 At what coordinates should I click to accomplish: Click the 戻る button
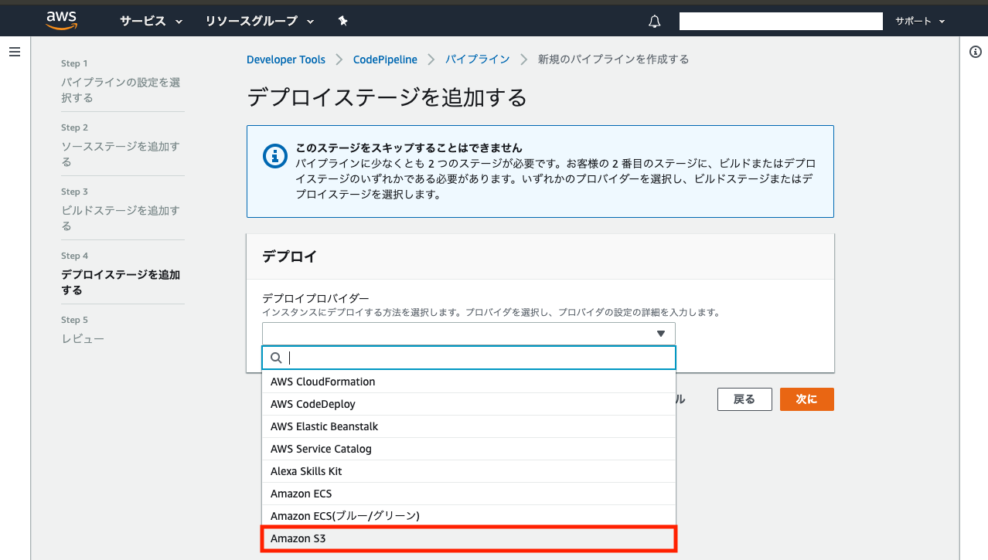click(x=744, y=399)
